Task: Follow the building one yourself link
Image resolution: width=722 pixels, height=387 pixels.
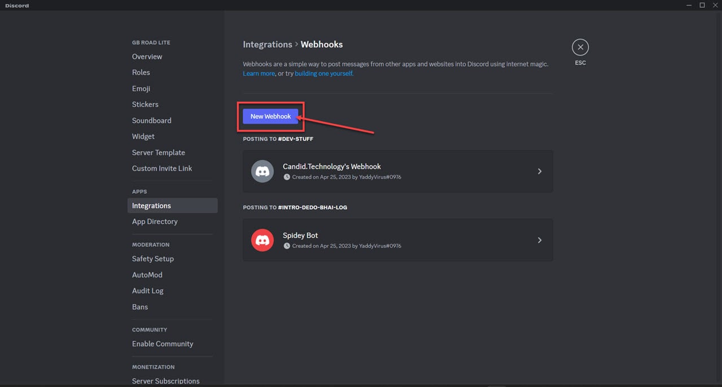Action: [x=323, y=73]
